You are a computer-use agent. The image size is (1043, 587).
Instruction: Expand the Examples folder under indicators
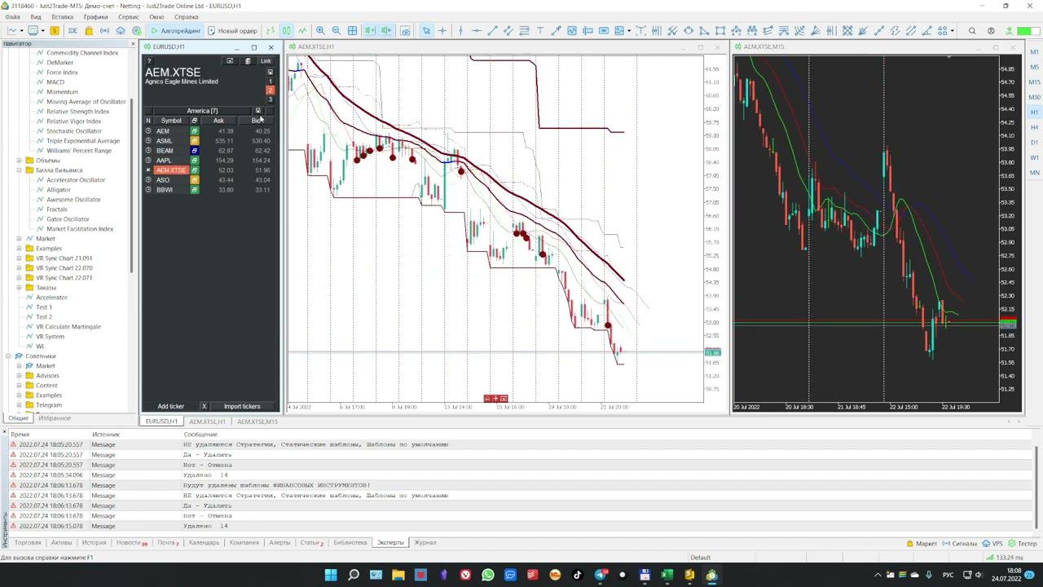tap(19, 249)
